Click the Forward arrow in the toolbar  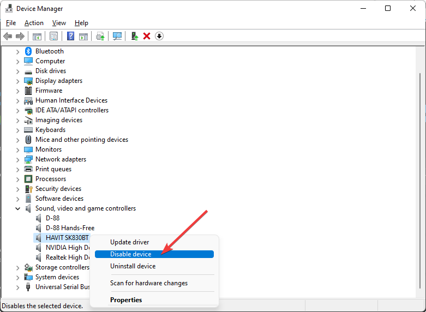[20, 36]
